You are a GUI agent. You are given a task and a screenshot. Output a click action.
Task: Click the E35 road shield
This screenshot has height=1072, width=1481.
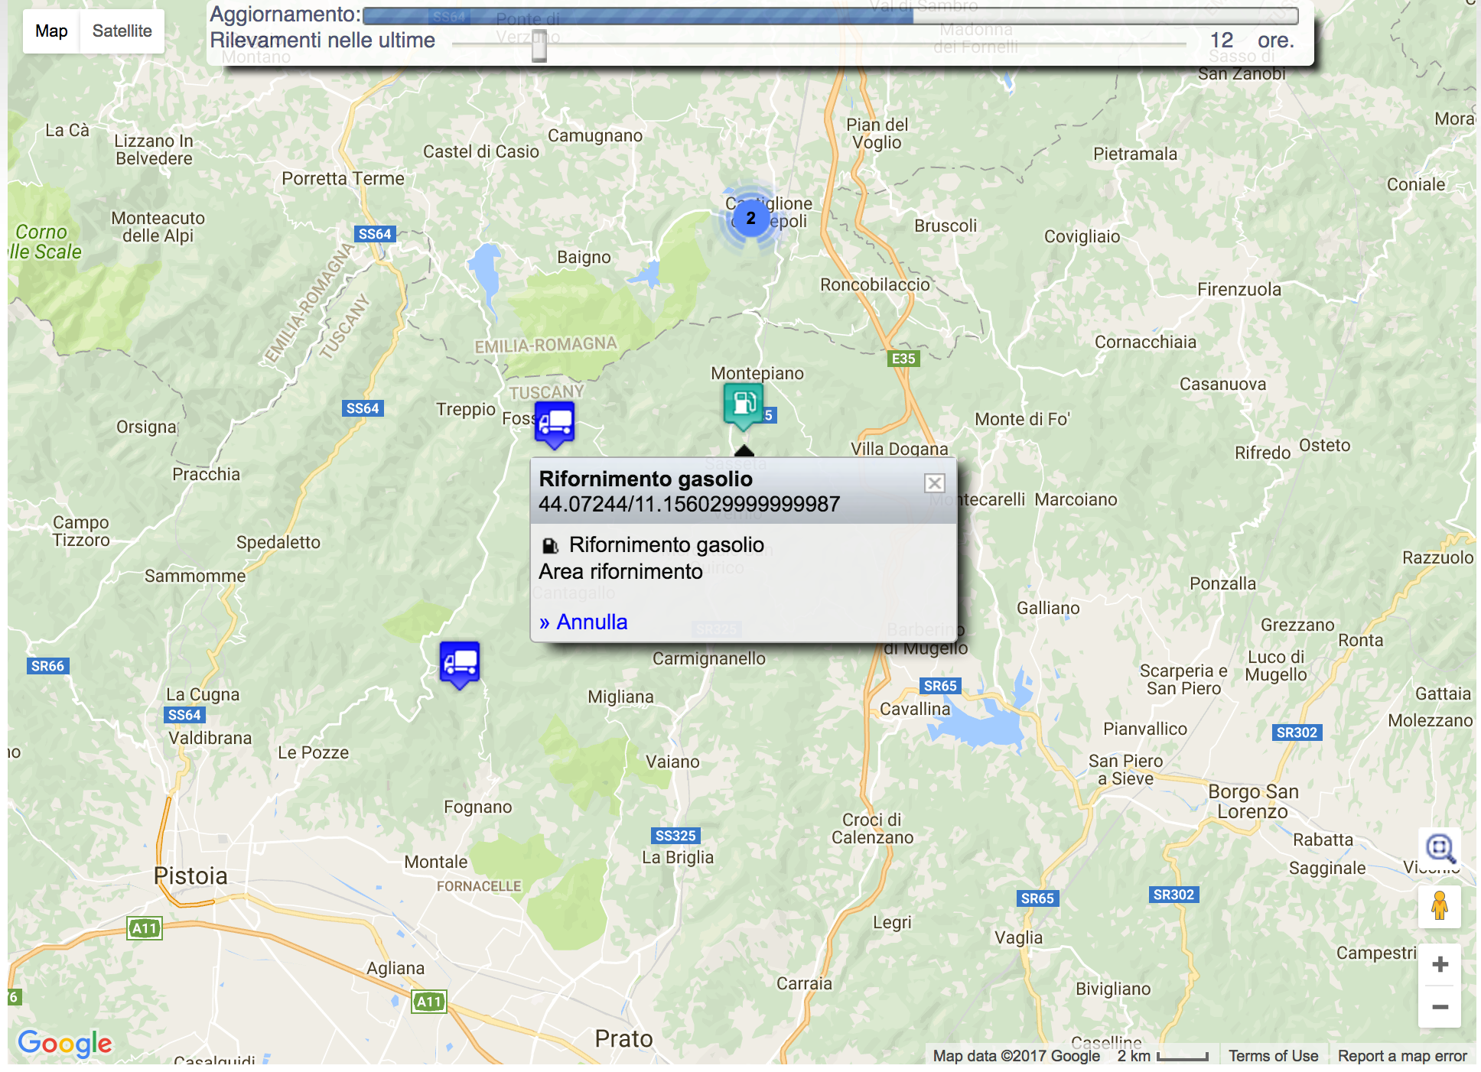tap(903, 359)
